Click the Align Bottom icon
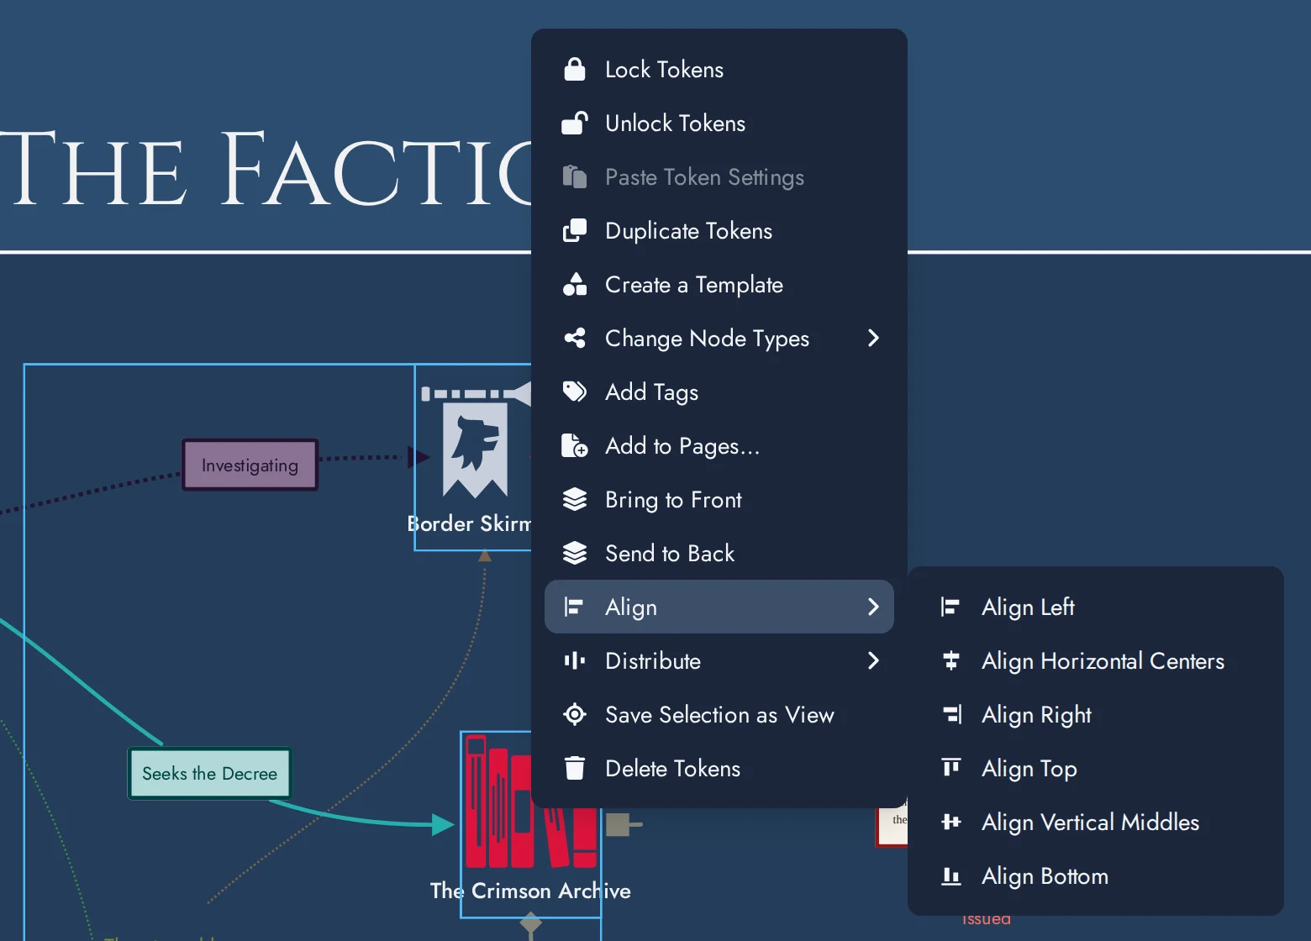1311x941 pixels. click(x=950, y=876)
